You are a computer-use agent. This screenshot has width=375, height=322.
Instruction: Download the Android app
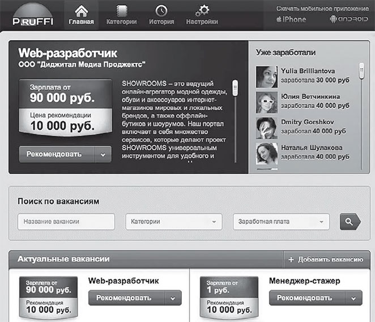pyautogui.click(x=349, y=19)
